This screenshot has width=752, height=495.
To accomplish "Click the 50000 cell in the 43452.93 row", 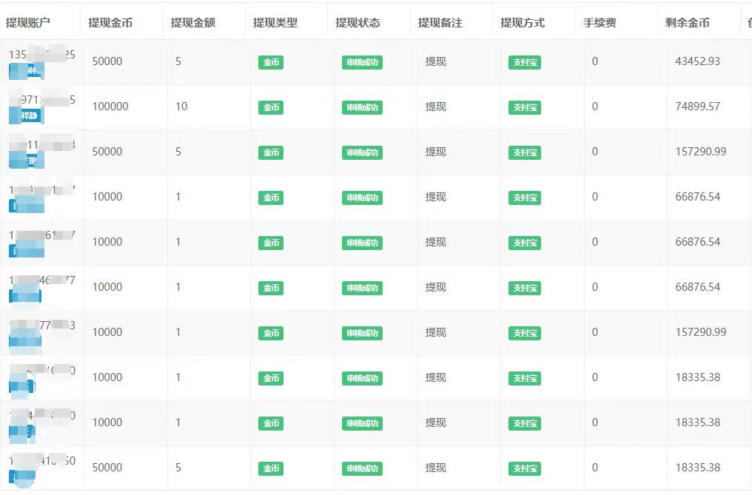I will (x=107, y=61).
